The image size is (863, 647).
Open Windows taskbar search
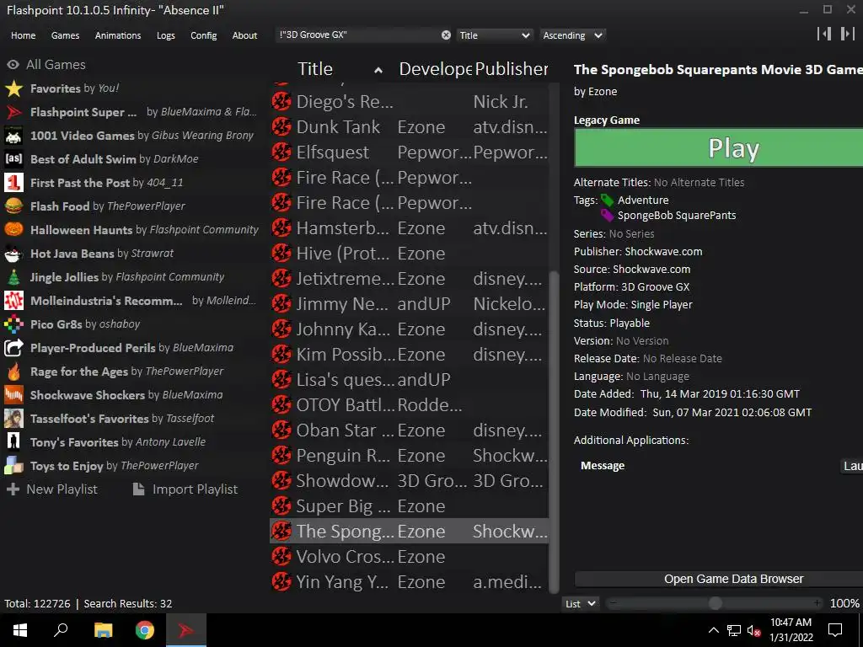(x=61, y=630)
